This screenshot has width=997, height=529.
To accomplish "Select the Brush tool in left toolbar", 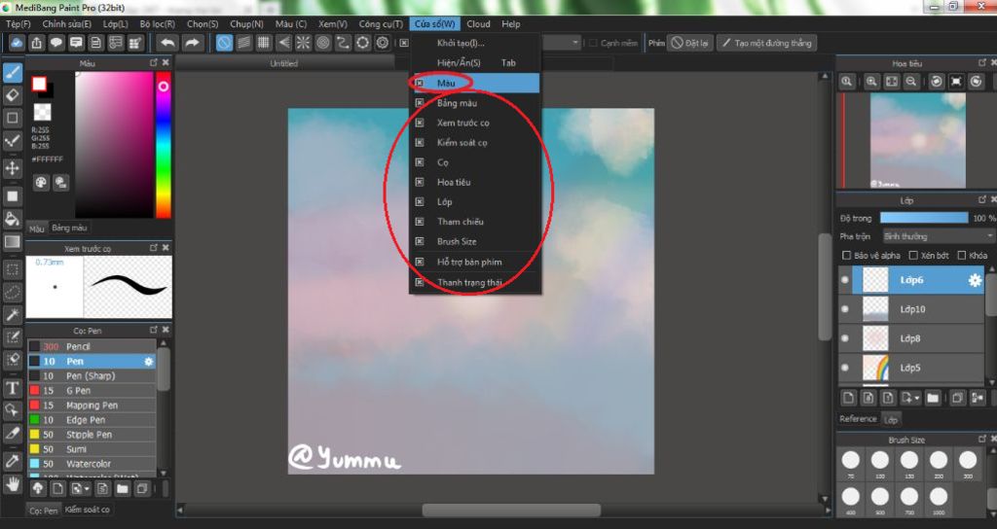I will pyautogui.click(x=12, y=72).
